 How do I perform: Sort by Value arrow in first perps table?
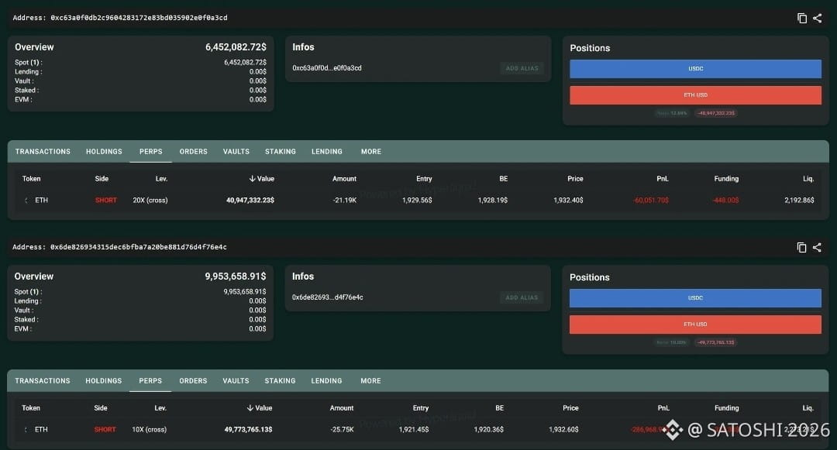click(x=252, y=179)
